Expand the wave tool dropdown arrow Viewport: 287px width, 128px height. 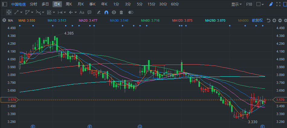coord(43,12)
